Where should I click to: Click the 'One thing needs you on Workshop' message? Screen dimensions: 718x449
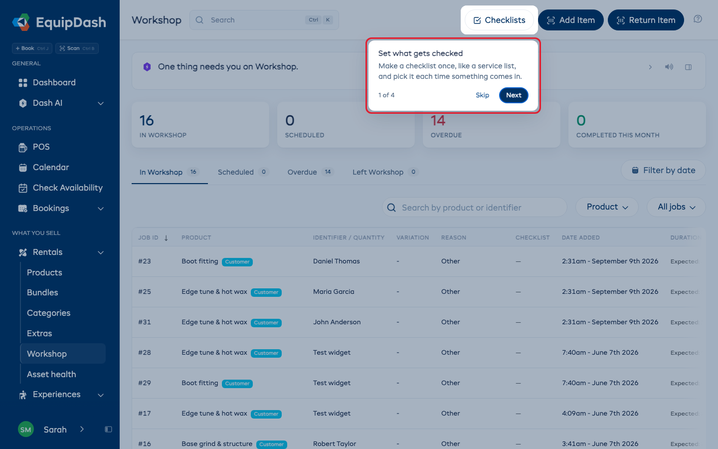228,67
